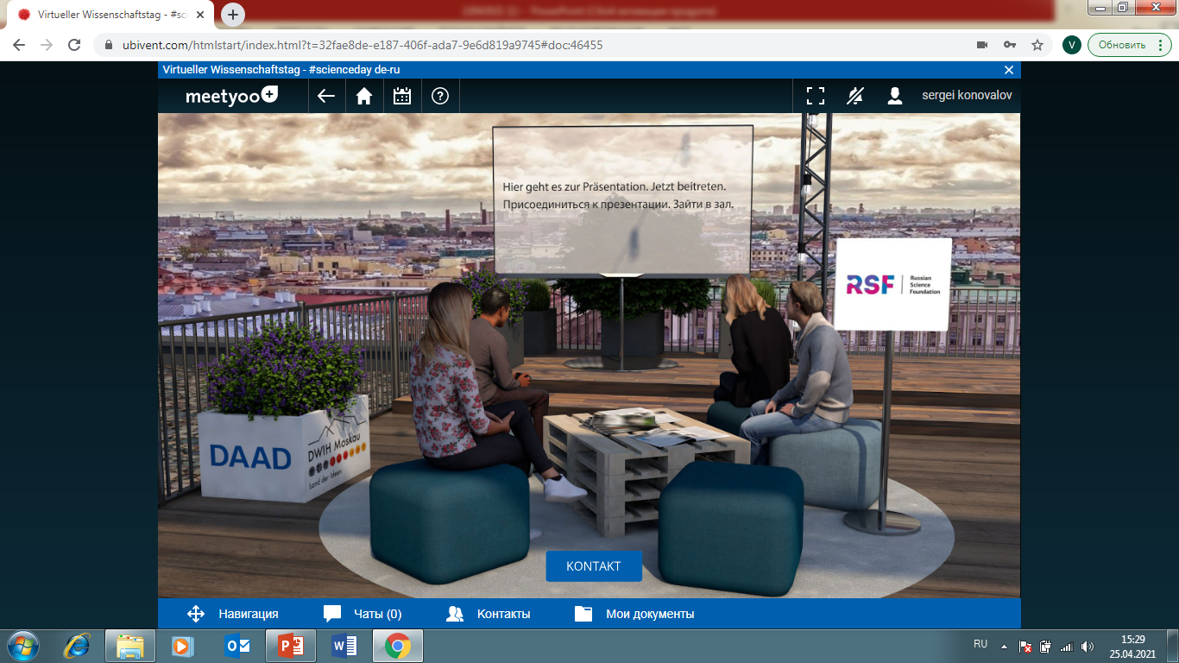Enter fullscreen mode icon

click(816, 96)
